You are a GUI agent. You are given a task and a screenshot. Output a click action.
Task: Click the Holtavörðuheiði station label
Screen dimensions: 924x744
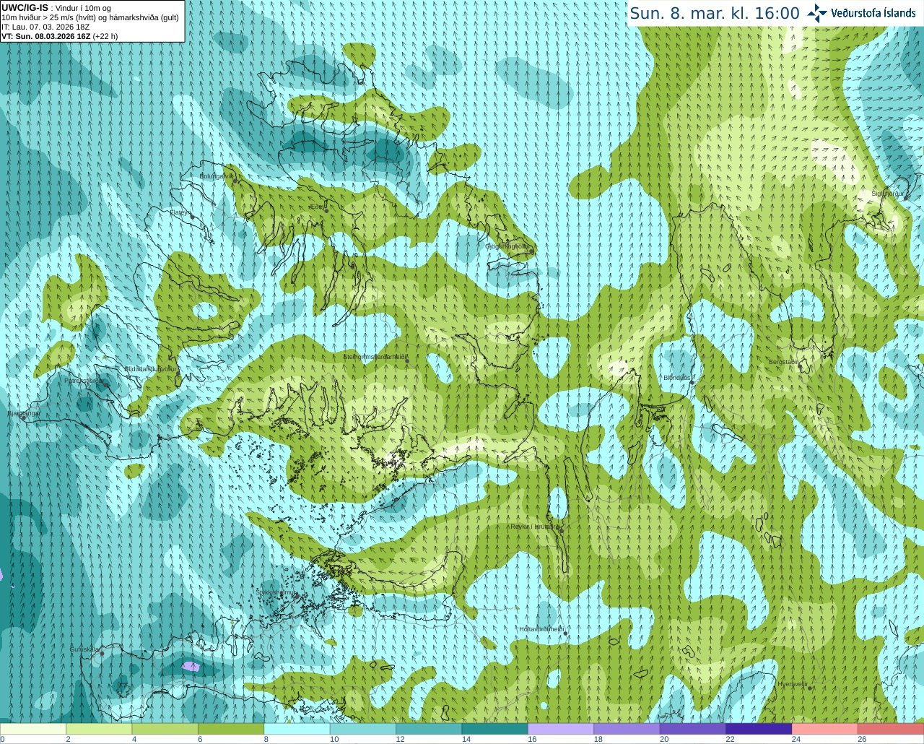point(541,629)
